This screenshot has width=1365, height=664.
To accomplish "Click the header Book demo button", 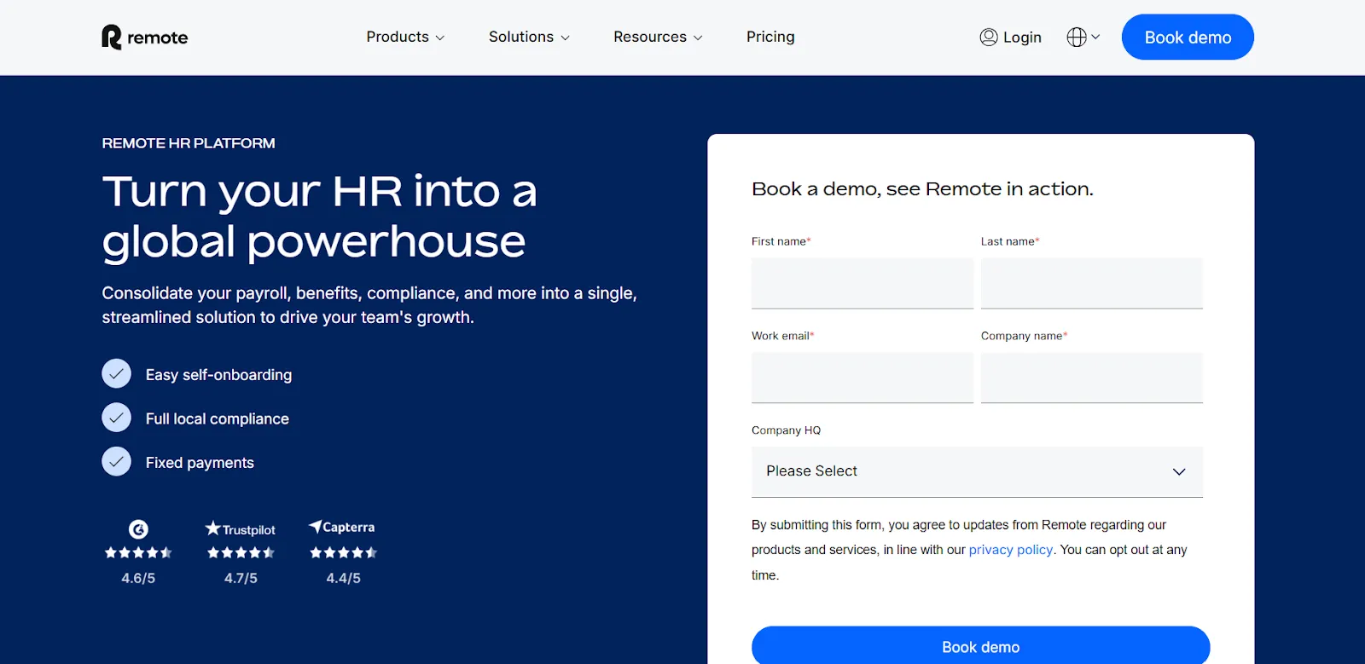I will (x=1188, y=38).
